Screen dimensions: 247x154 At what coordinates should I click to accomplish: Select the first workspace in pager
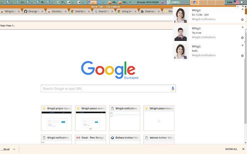(x=195, y=2)
